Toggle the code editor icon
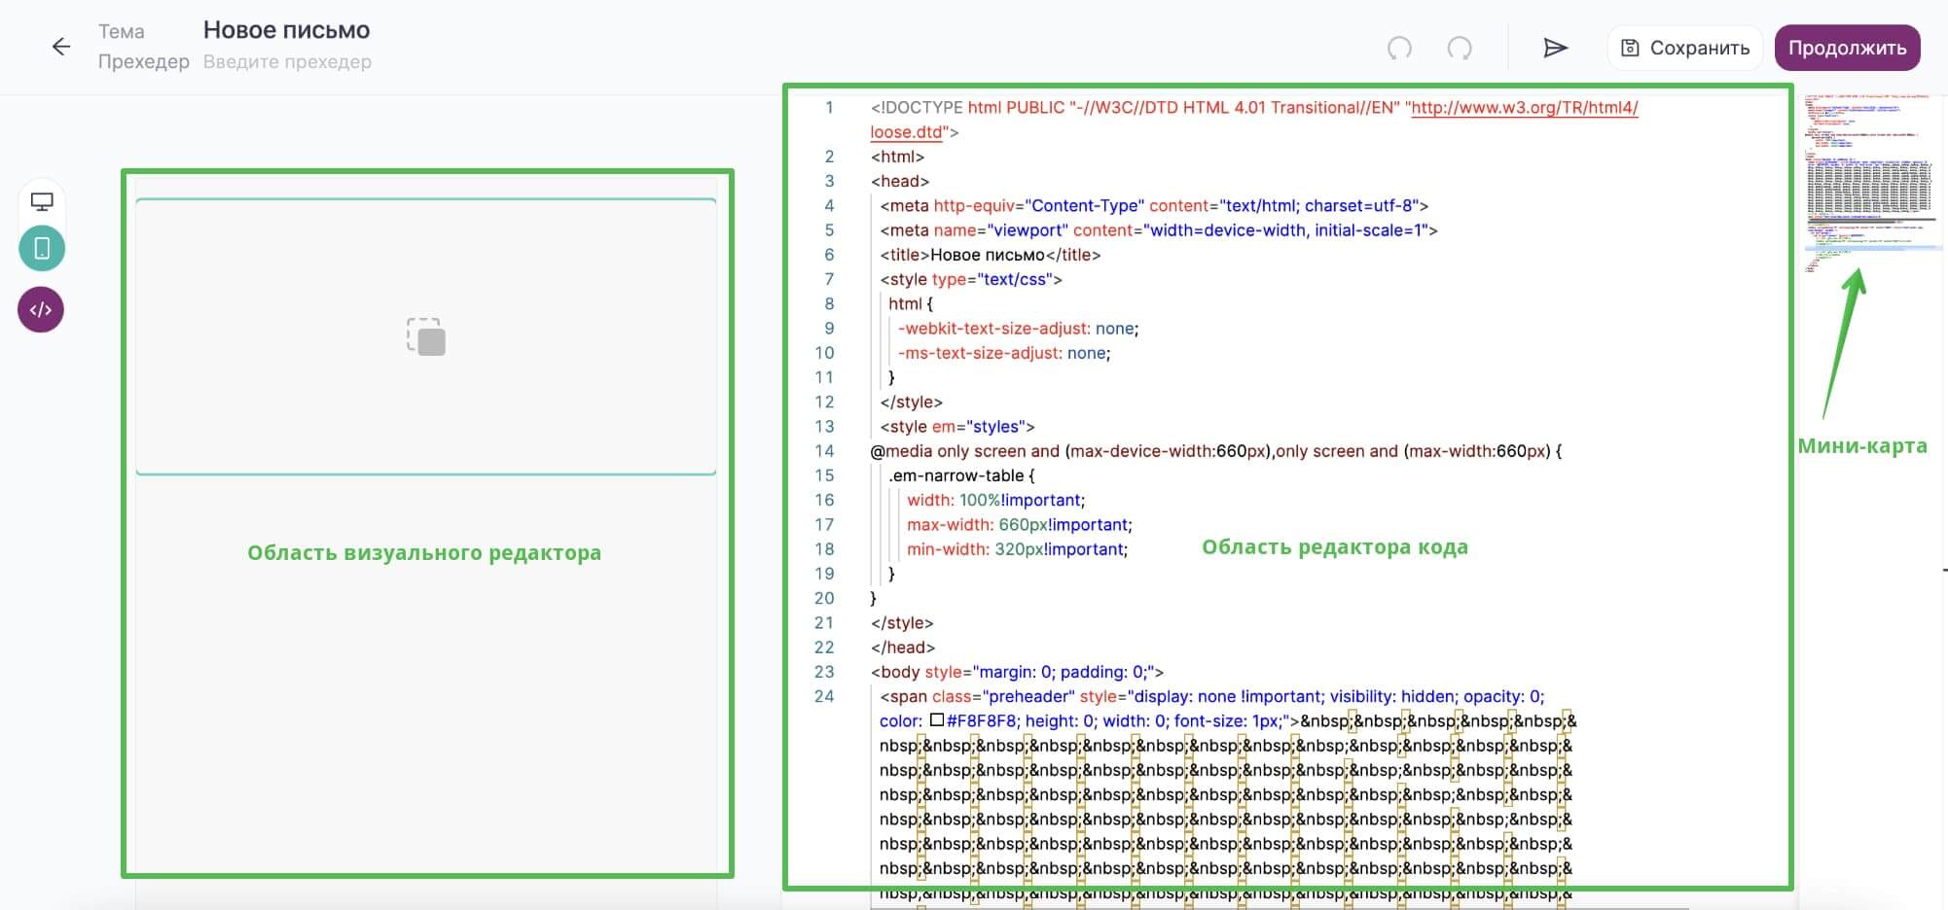 (x=41, y=310)
